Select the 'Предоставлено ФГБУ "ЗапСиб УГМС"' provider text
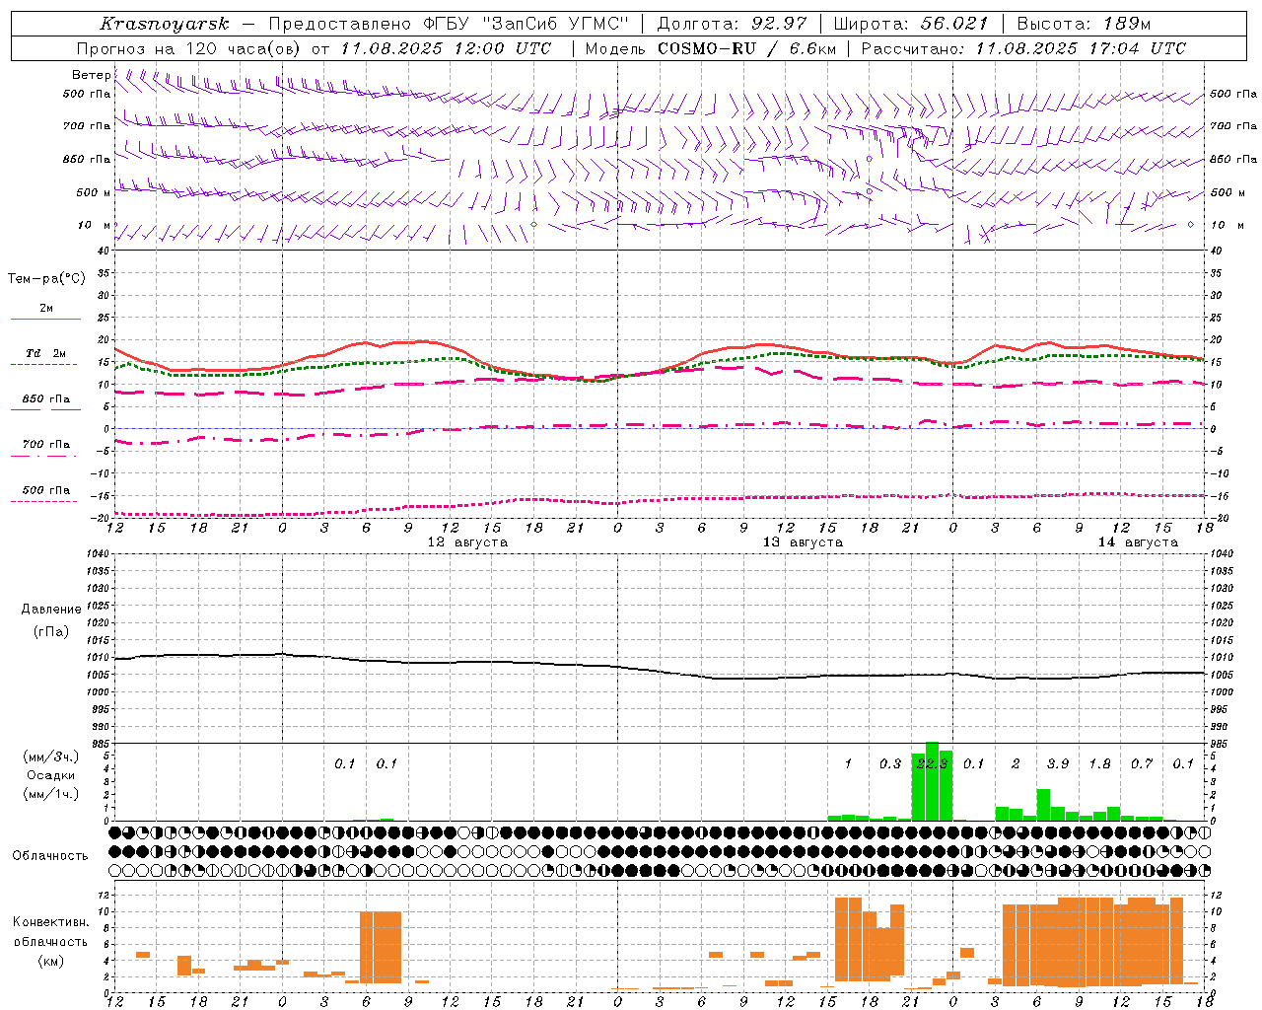This screenshot has width=1262, height=1010. coord(450,24)
